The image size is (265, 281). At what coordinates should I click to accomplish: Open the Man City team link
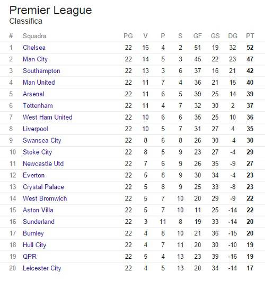point(35,59)
